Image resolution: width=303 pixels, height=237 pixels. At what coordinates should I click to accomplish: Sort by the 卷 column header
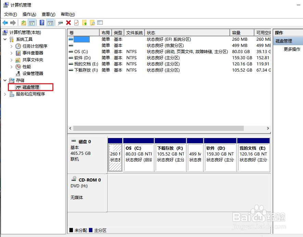(84, 33)
